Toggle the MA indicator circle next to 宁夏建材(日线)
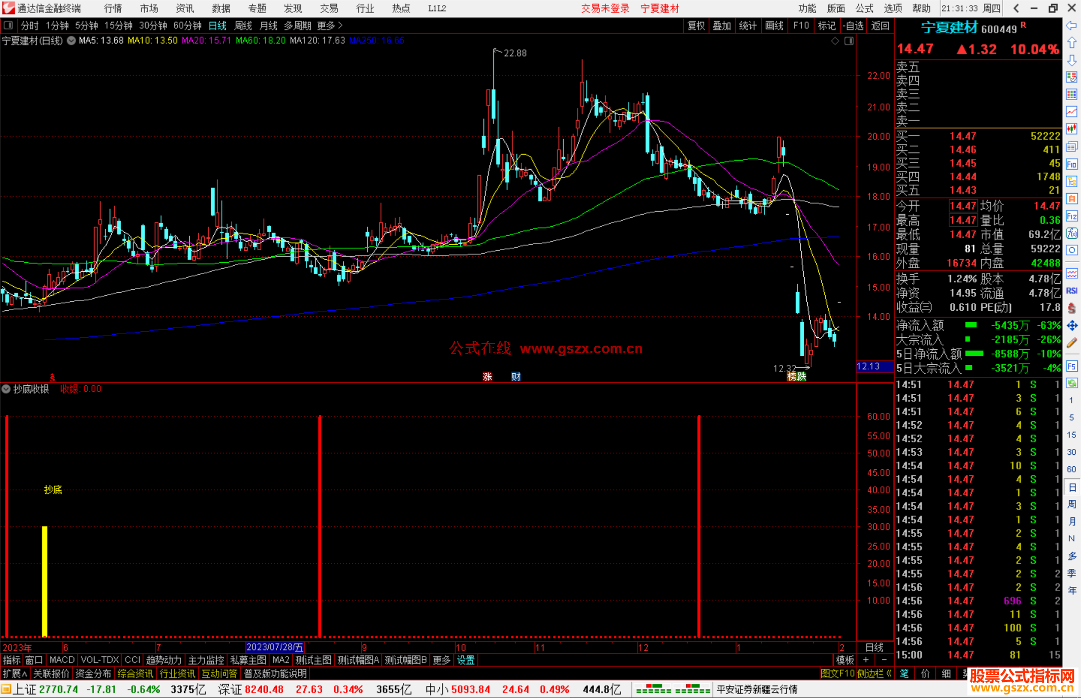 pyautogui.click(x=71, y=41)
